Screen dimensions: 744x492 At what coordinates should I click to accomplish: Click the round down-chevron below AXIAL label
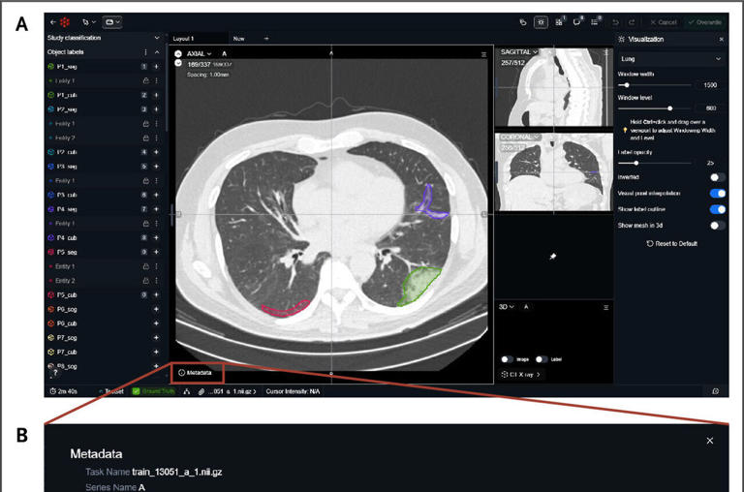click(178, 63)
